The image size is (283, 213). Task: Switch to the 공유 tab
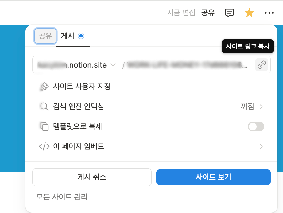45,36
